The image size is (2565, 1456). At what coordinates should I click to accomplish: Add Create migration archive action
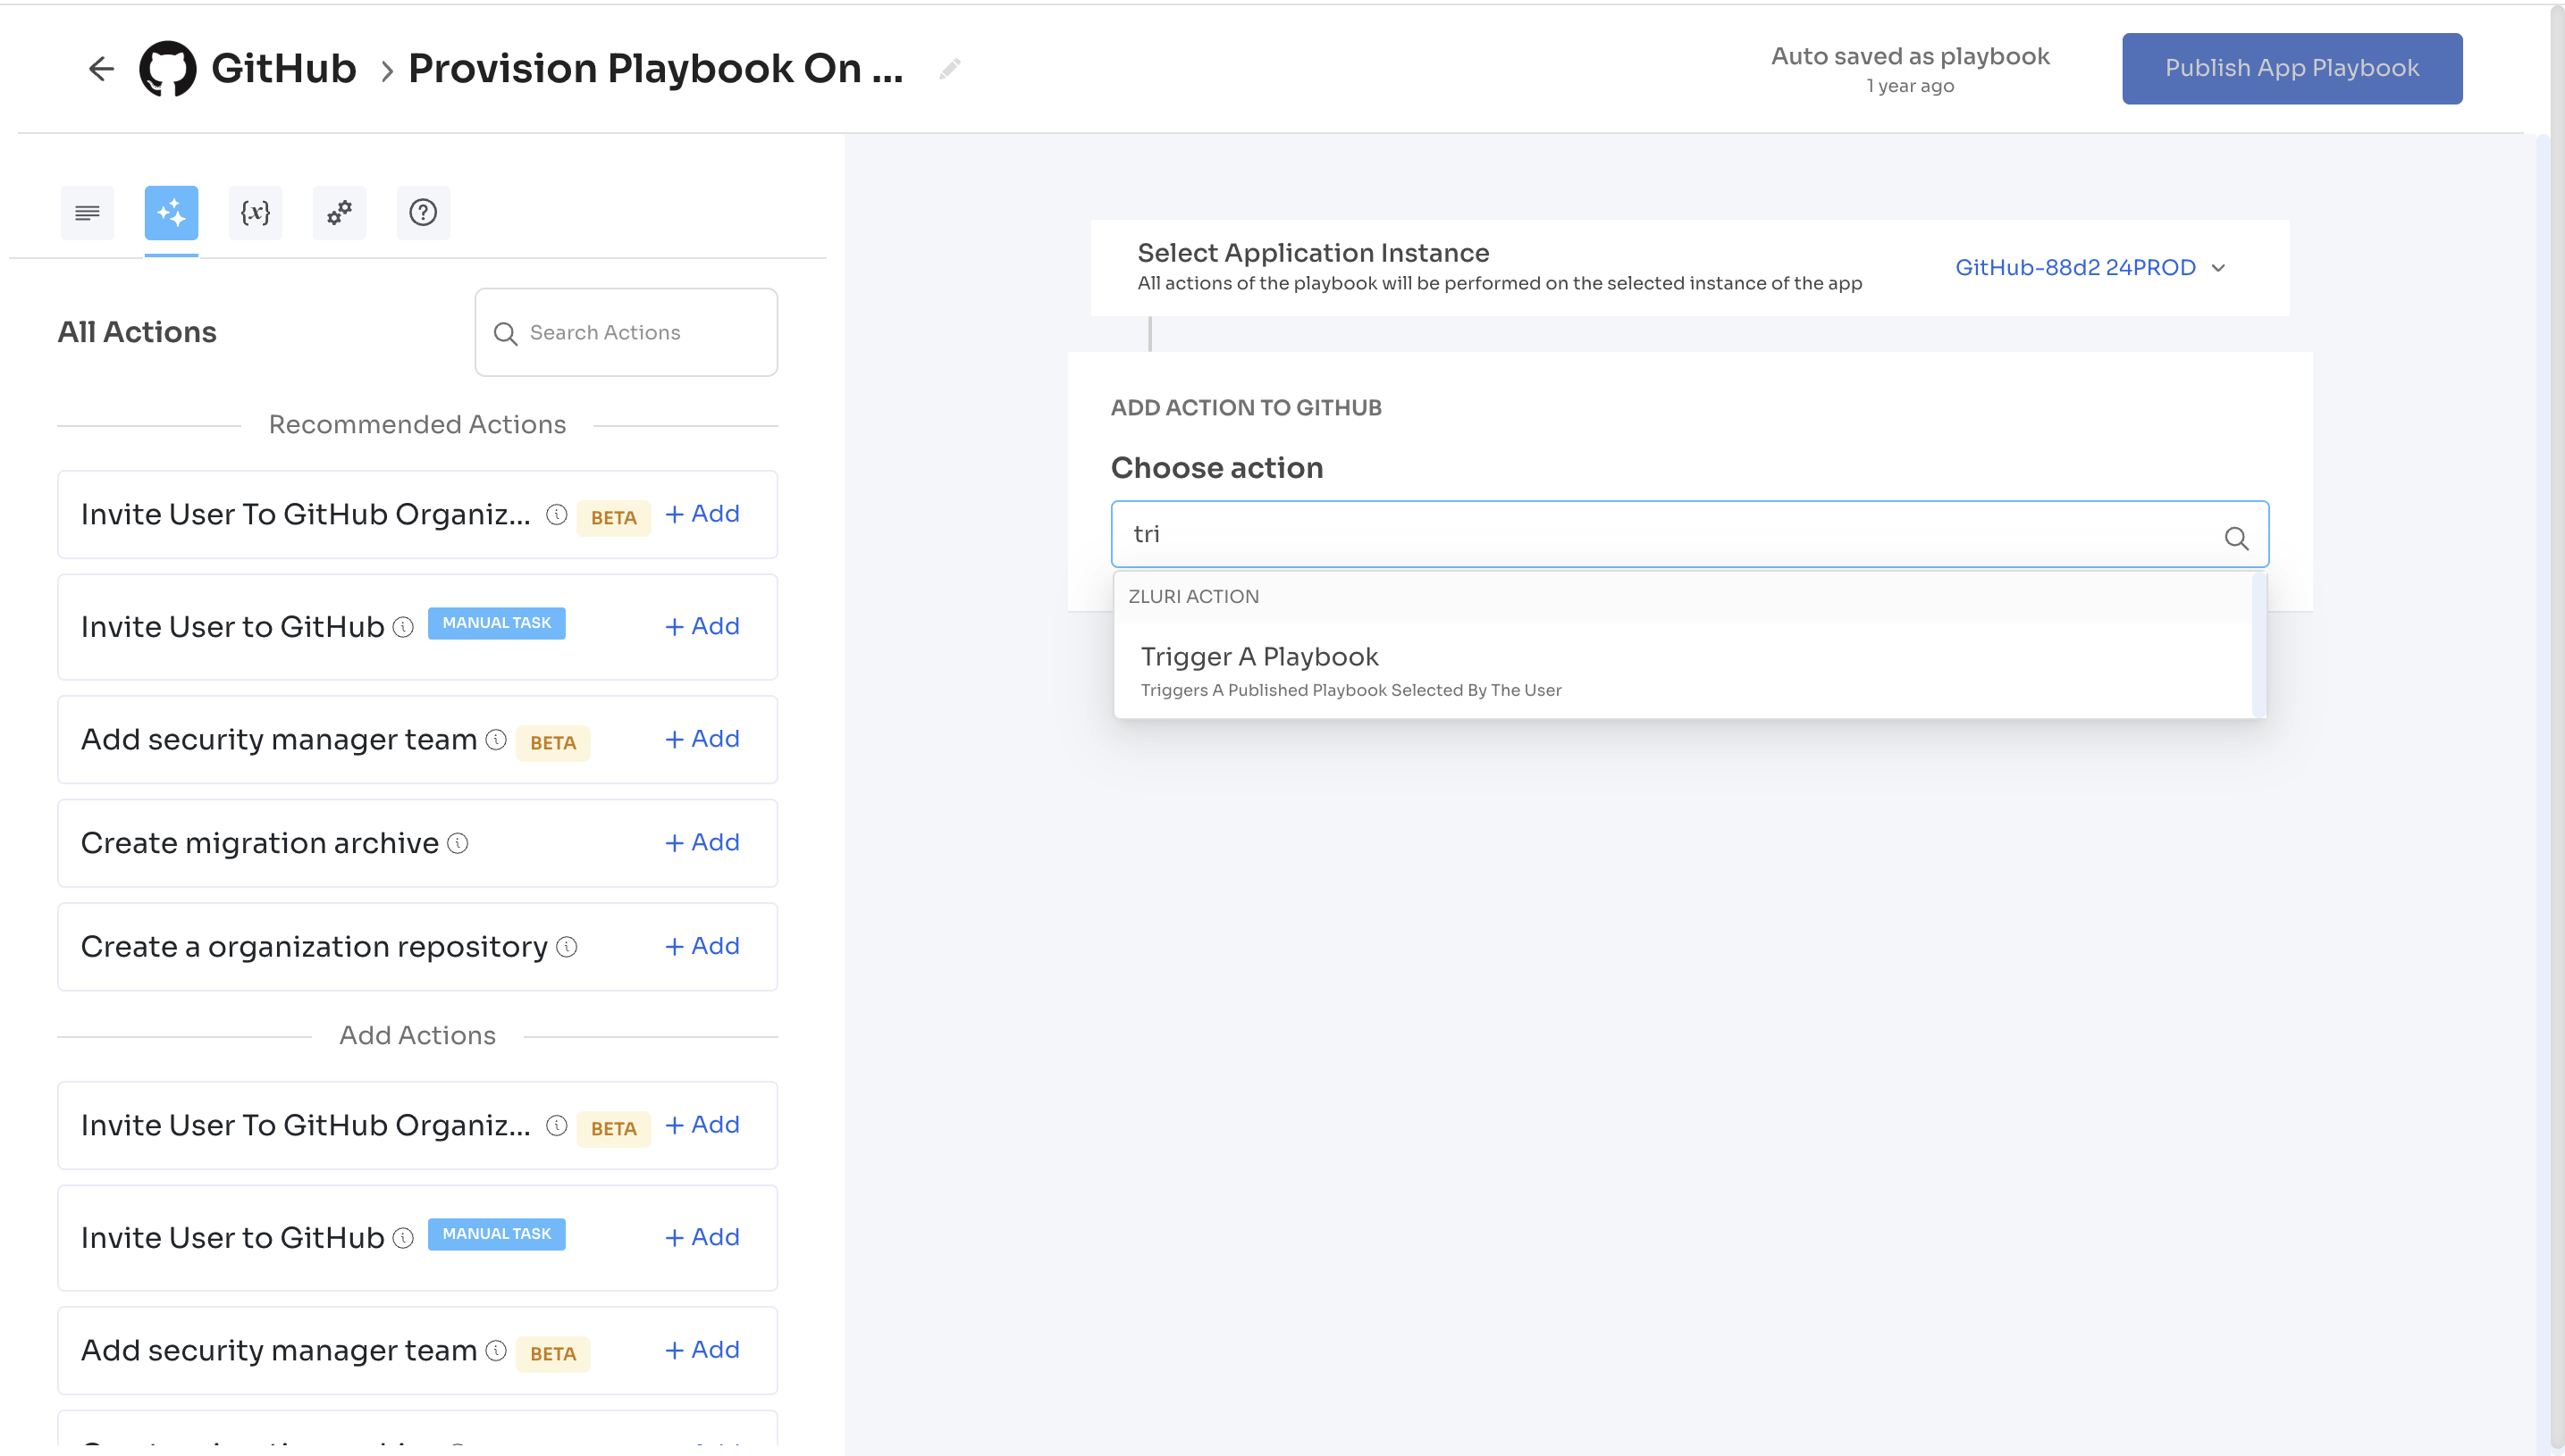click(x=702, y=843)
